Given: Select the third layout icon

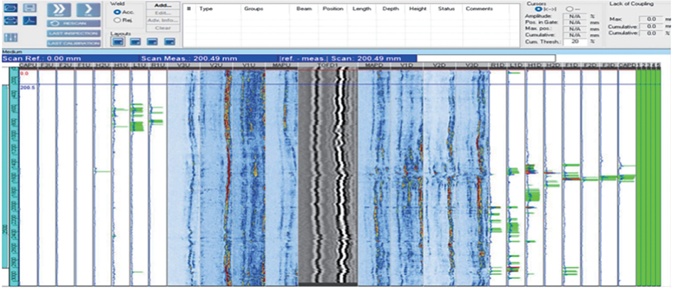Looking at the screenshot, I should (x=153, y=42).
